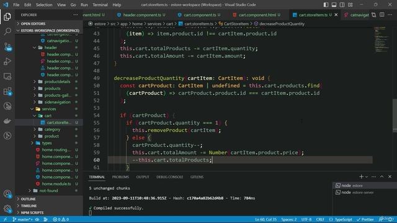Image resolution: width=397 pixels, height=223 pixels.
Task: Open the File menu
Action: (16, 5)
